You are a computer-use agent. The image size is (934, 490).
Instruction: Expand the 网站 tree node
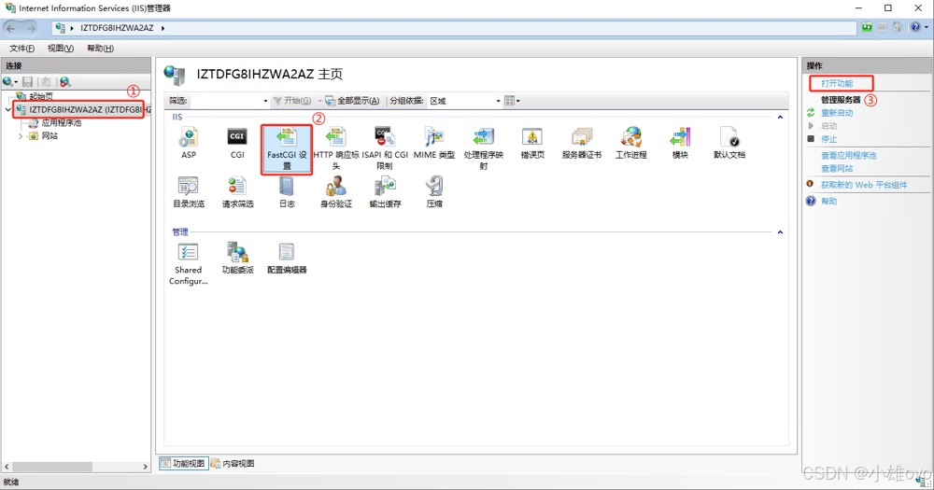pyautogui.click(x=21, y=135)
